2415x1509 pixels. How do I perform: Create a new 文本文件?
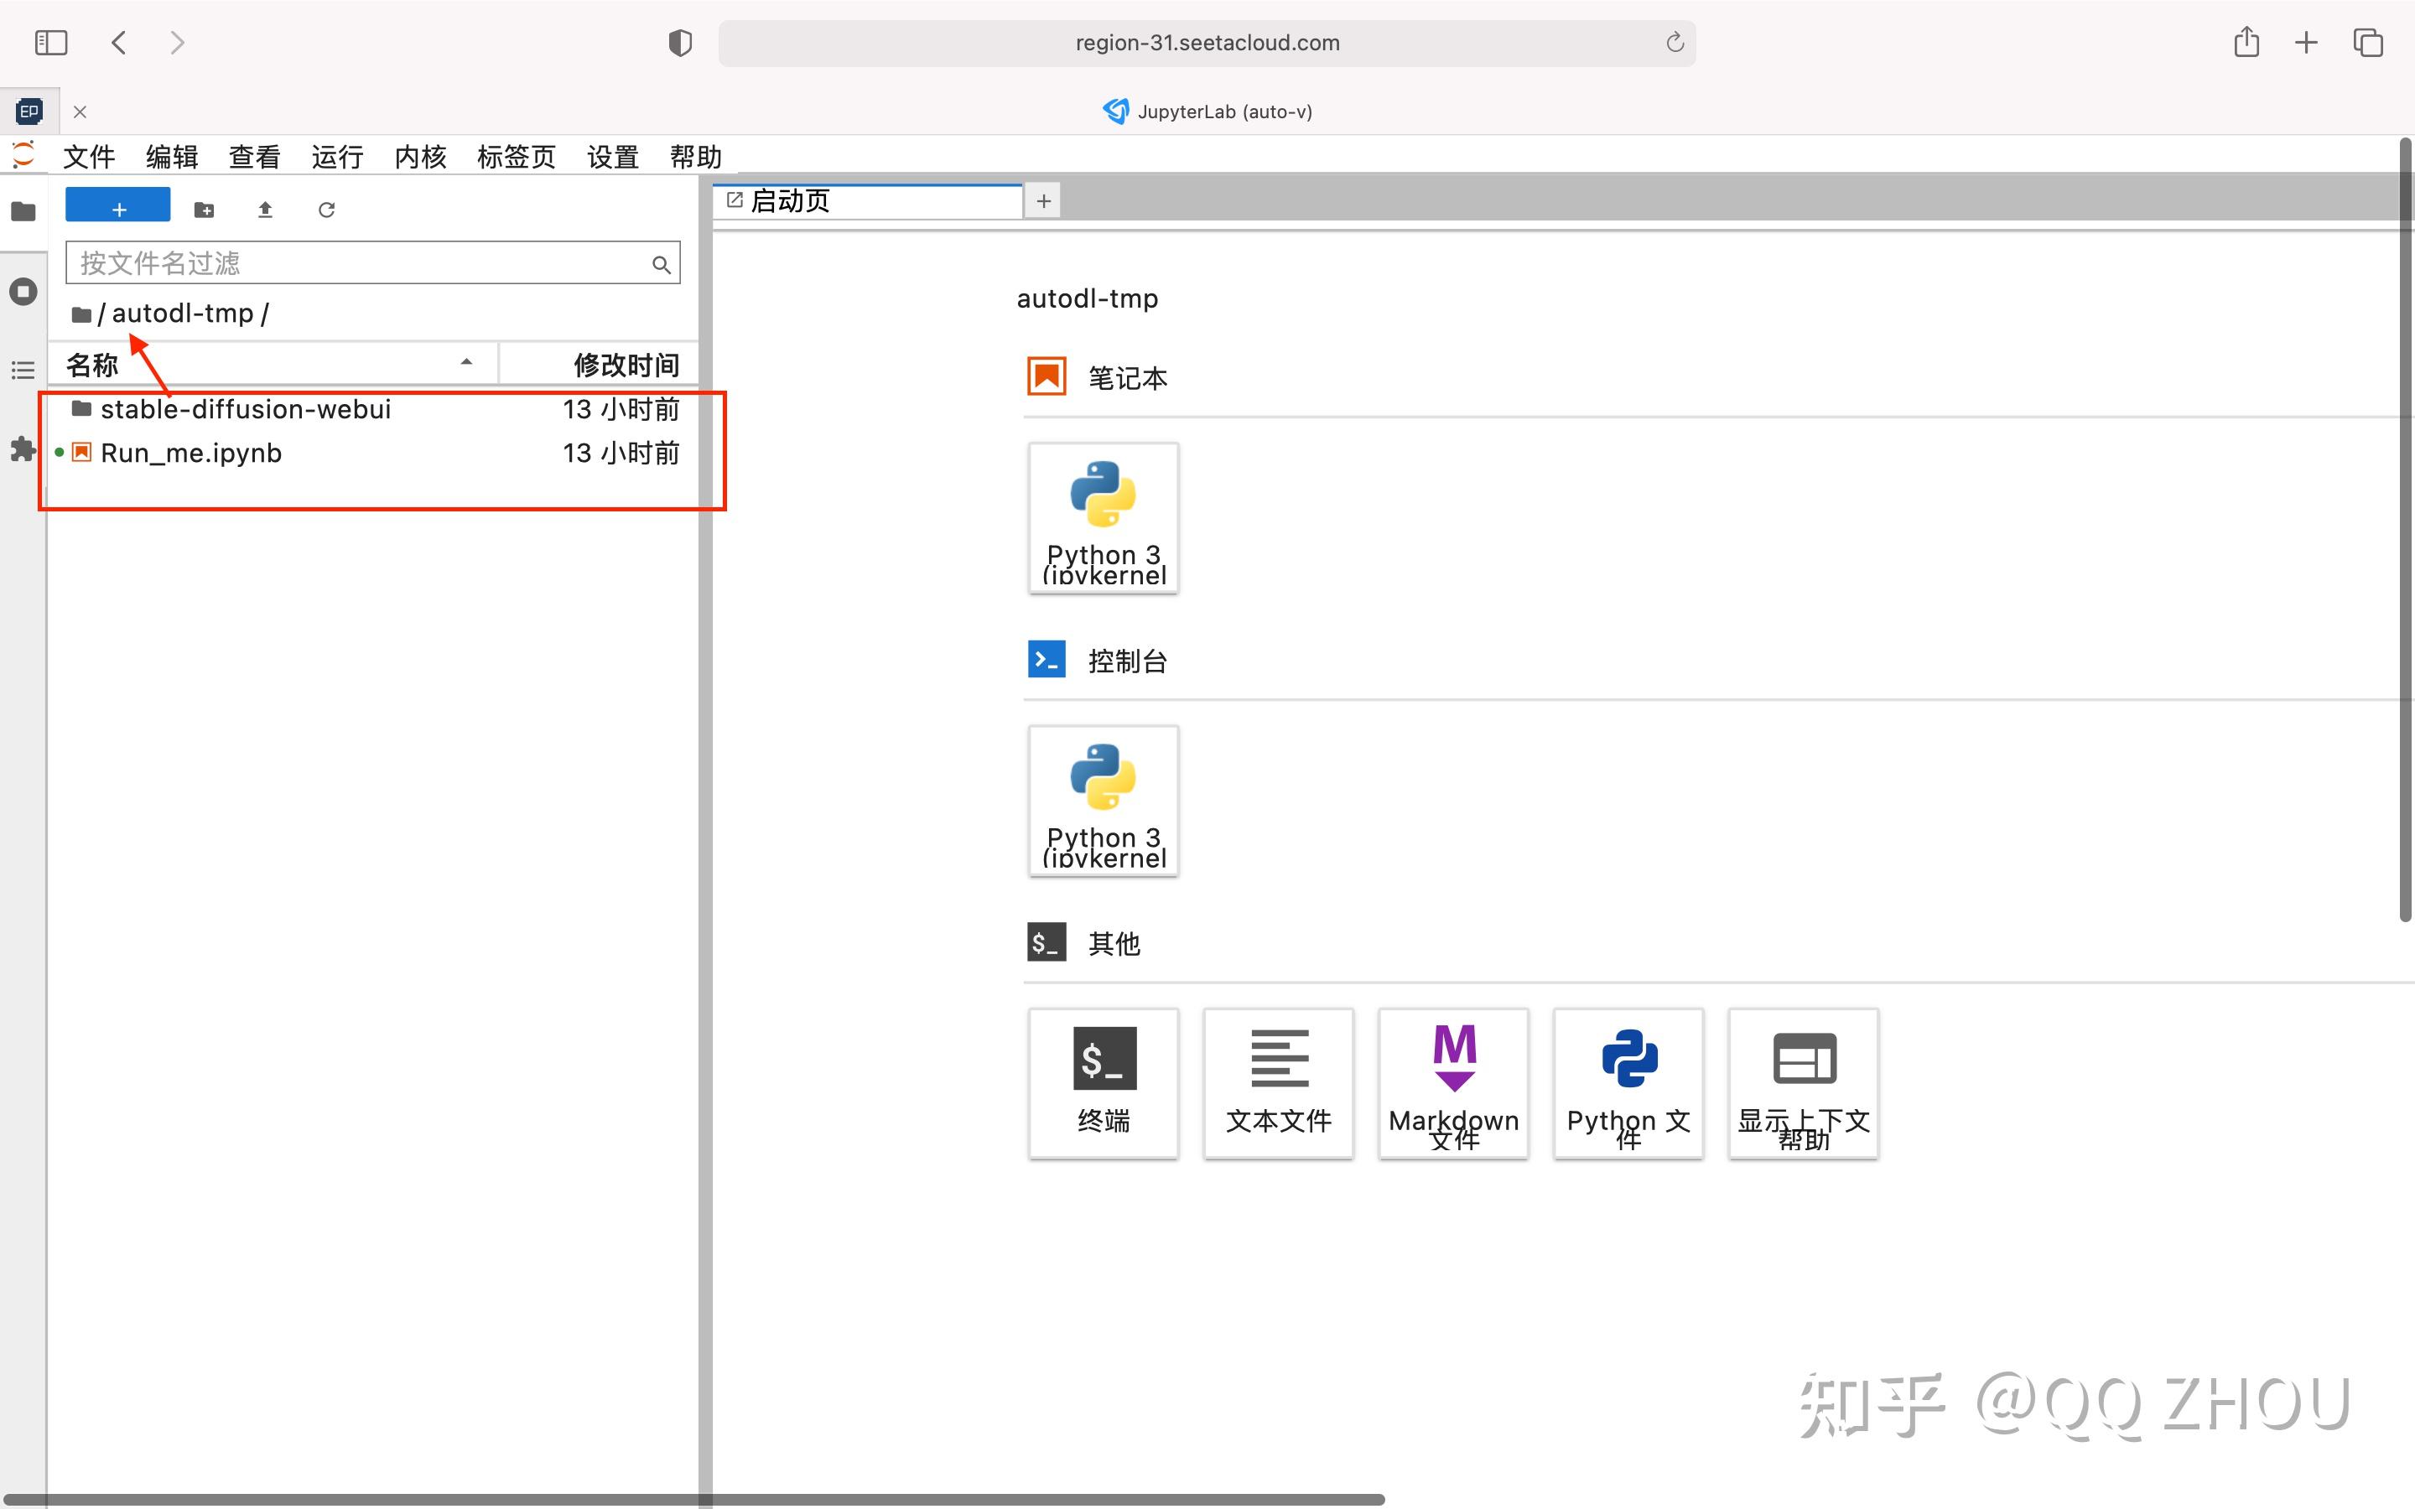click(x=1278, y=1084)
